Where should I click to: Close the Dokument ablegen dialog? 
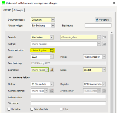pos(114,3)
